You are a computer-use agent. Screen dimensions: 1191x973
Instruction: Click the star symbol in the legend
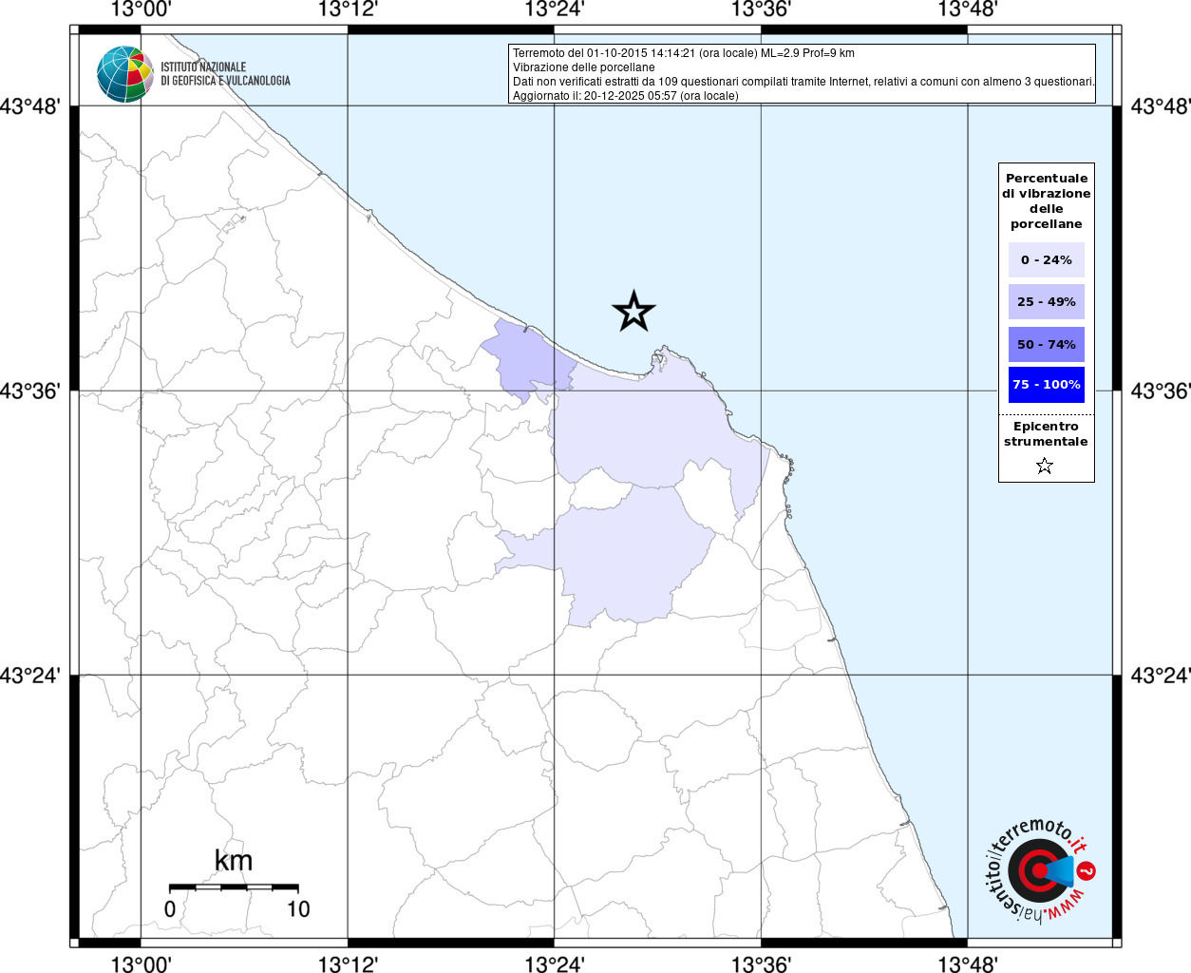[x=1045, y=466]
